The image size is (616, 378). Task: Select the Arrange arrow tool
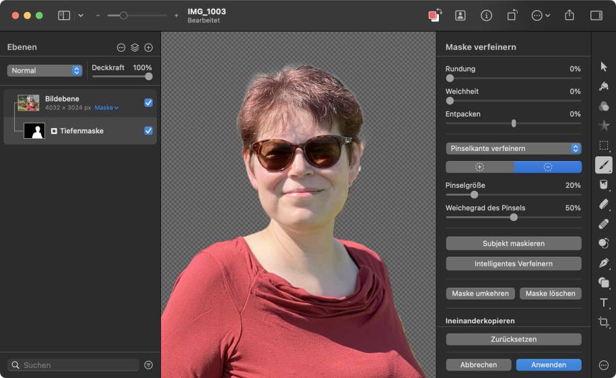604,67
